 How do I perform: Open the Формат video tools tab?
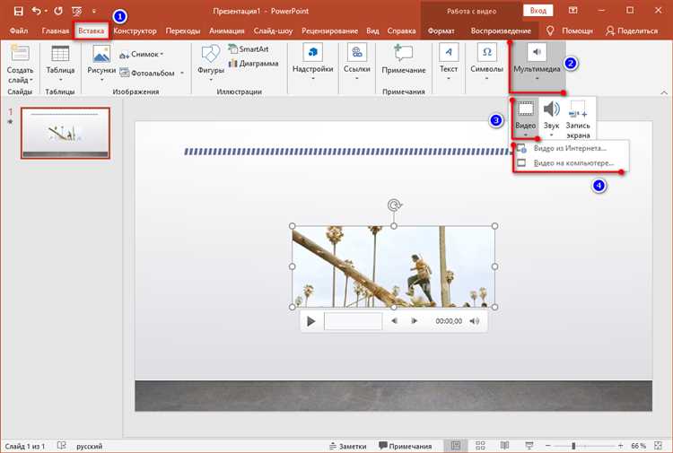(441, 30)
